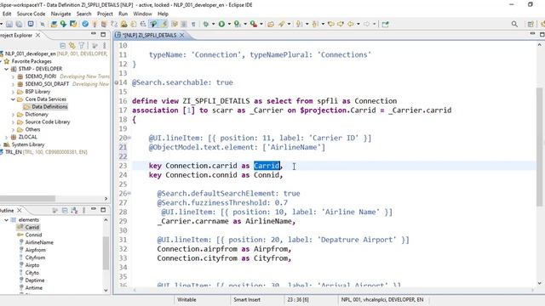Click Collapse All icon in Outline panel
The image size is (545, 306).
pos(65,210)
